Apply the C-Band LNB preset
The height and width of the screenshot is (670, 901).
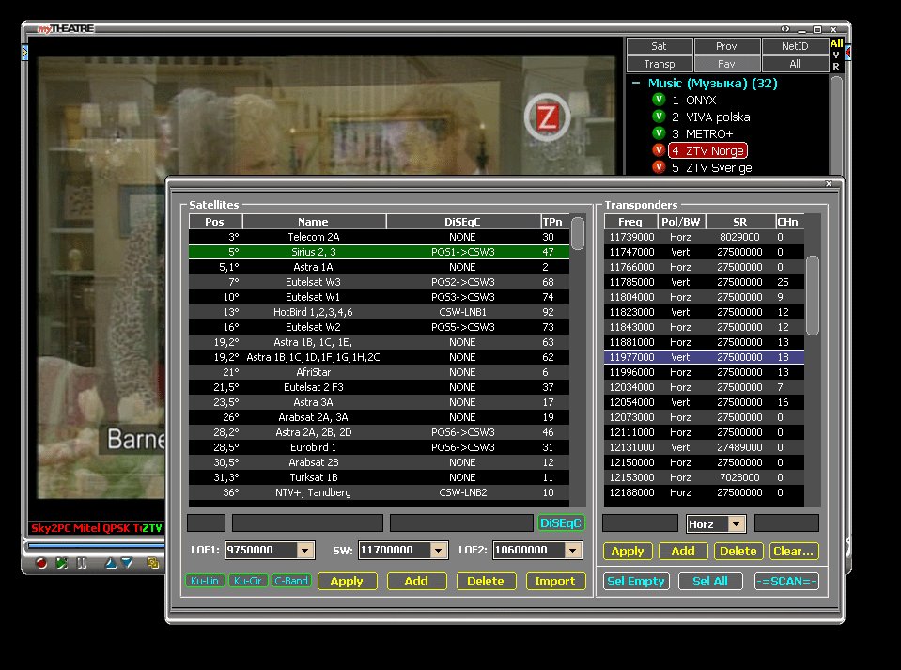coord(290,581)
